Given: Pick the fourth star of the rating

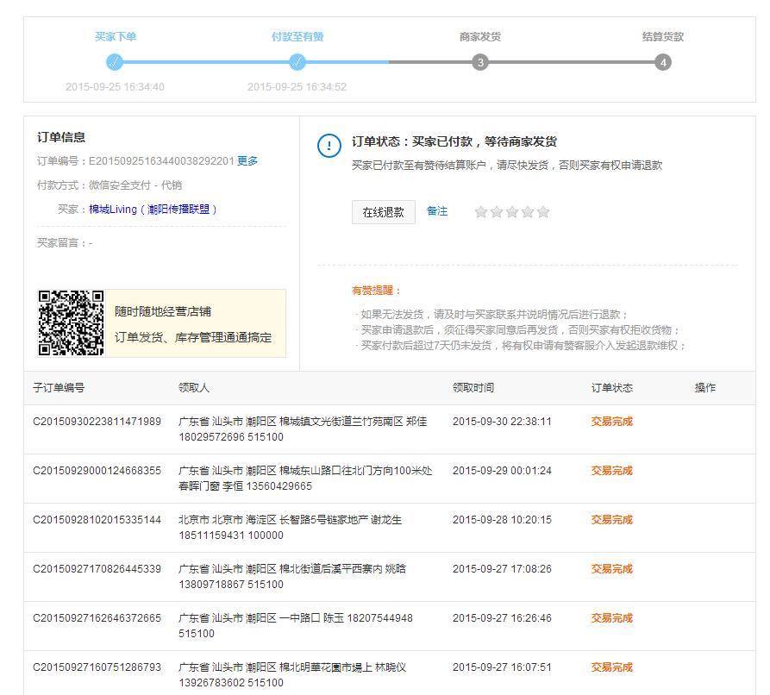Looking at the screenshot, I should click(x=528, y=212).
